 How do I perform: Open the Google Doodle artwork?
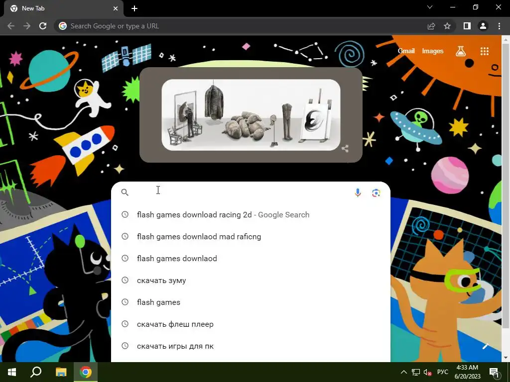tap(251, 115)
